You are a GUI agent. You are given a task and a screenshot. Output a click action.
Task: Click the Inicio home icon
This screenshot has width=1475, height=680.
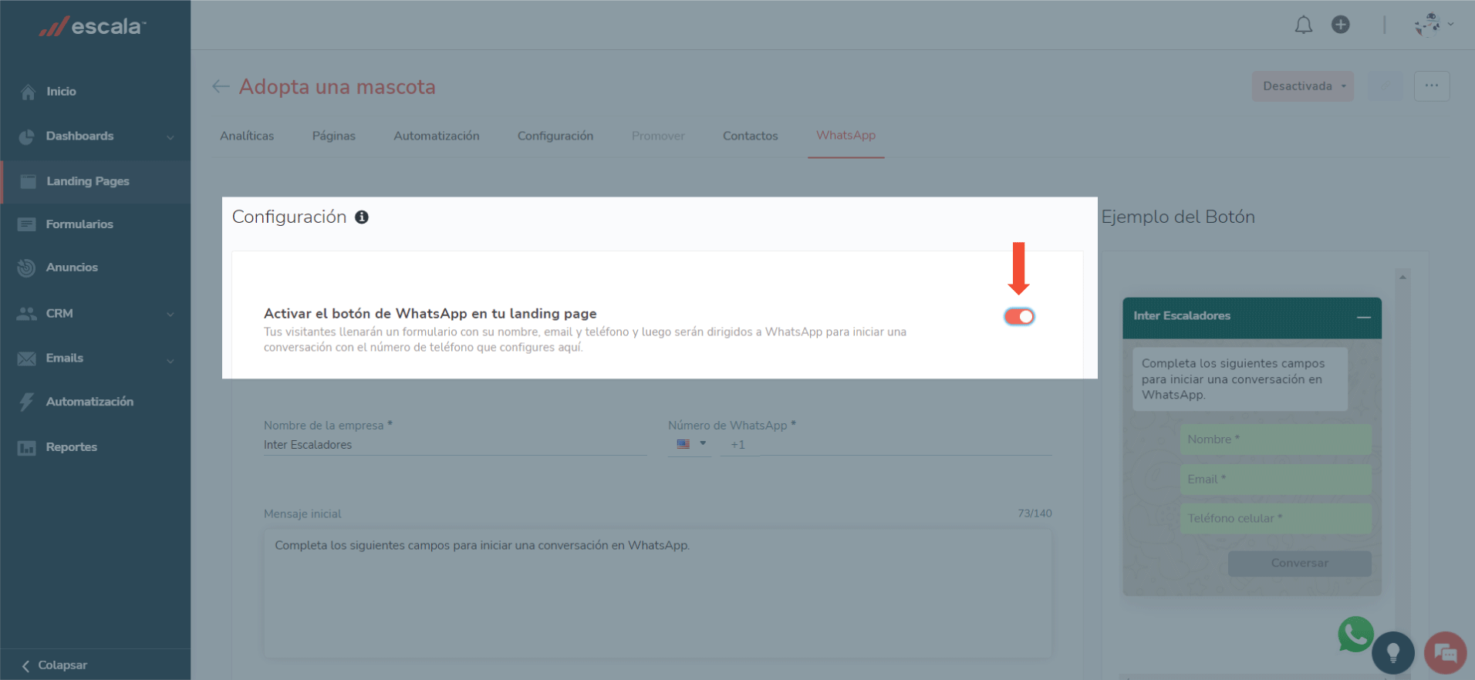[x=28, y=92]
